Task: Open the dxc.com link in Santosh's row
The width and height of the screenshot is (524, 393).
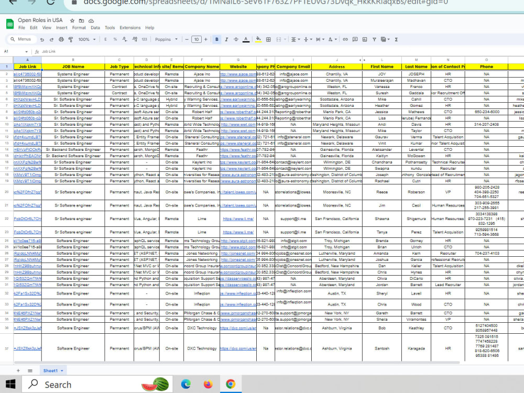Action: 238,348
